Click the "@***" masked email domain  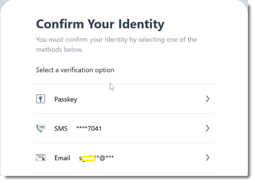106,158
